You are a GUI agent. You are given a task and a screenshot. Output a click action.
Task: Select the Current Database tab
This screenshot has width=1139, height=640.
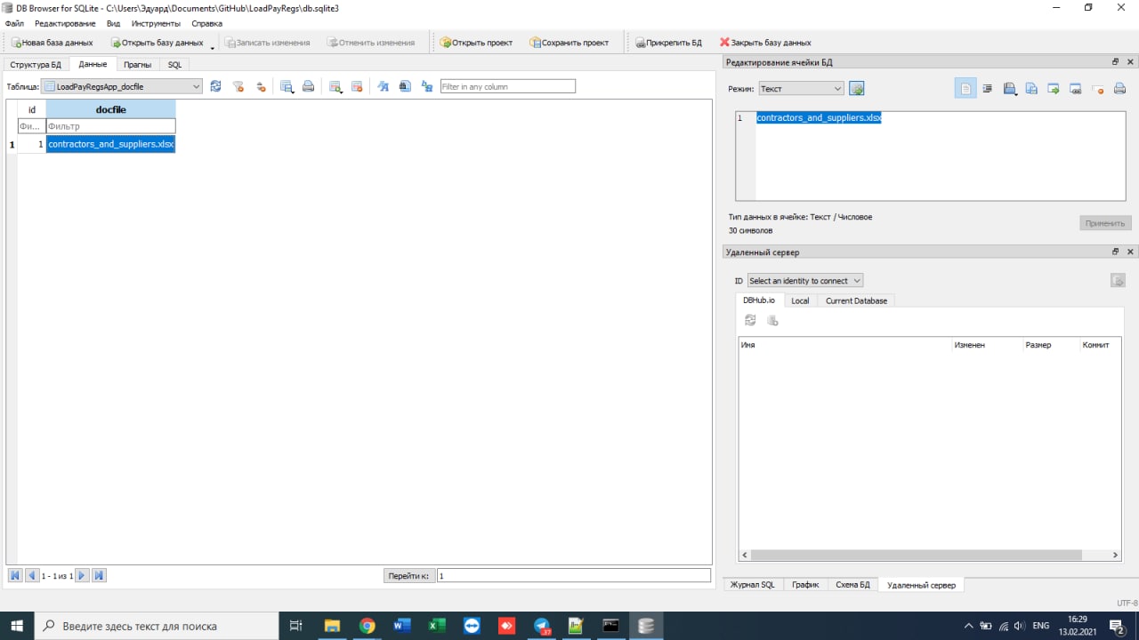coord(856,300)
